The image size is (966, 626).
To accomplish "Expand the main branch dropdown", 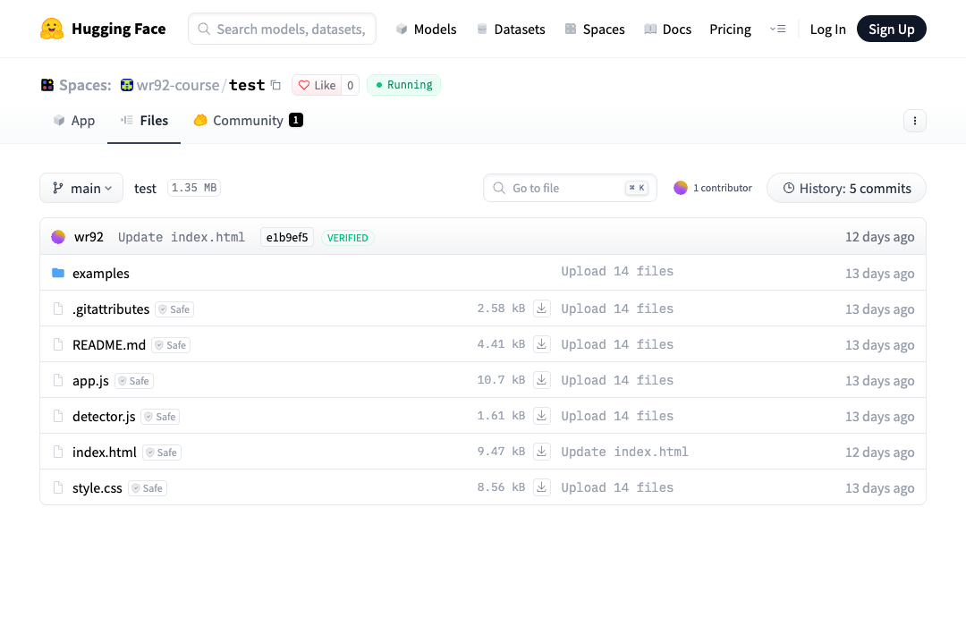I will click(81, 188).
